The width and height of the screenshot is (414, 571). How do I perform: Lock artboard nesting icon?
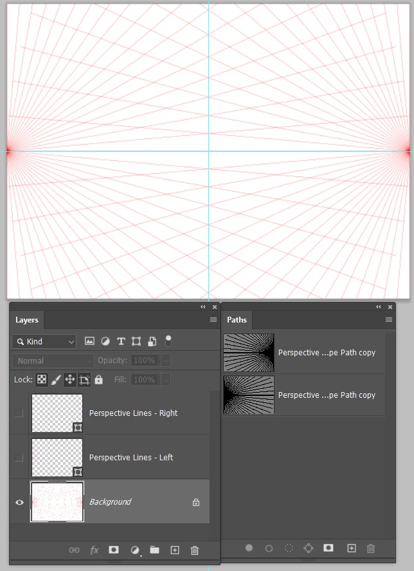(x=84, y=380)
